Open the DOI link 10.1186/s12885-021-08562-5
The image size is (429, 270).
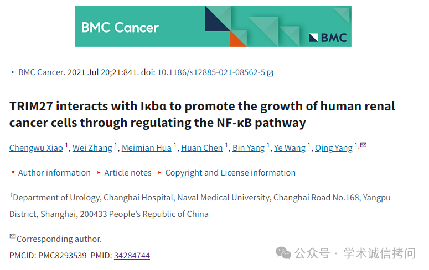pos(211,72)
